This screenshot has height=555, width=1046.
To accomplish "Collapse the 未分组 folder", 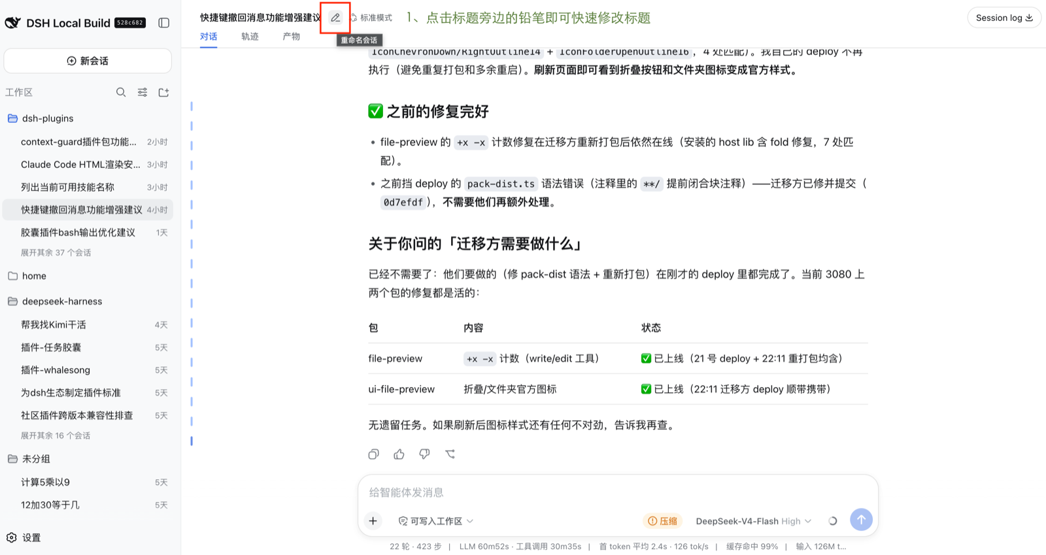I will [29, 459].
